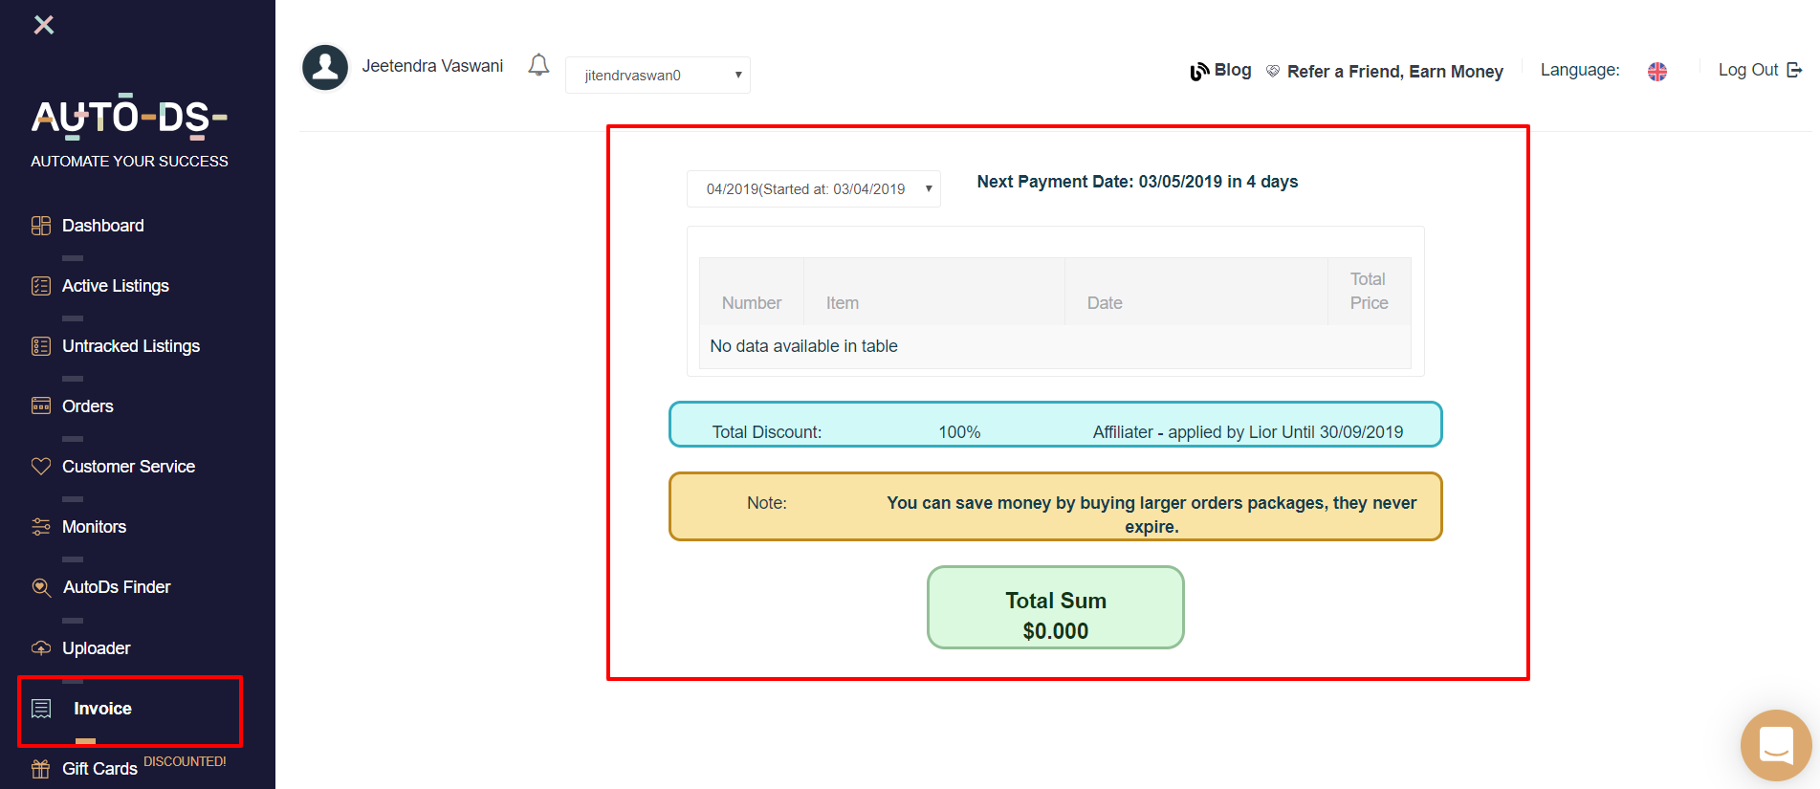Click the Monitors sliders icon
The height and width of the screenshot is (789, 1820).
(41, 527)
